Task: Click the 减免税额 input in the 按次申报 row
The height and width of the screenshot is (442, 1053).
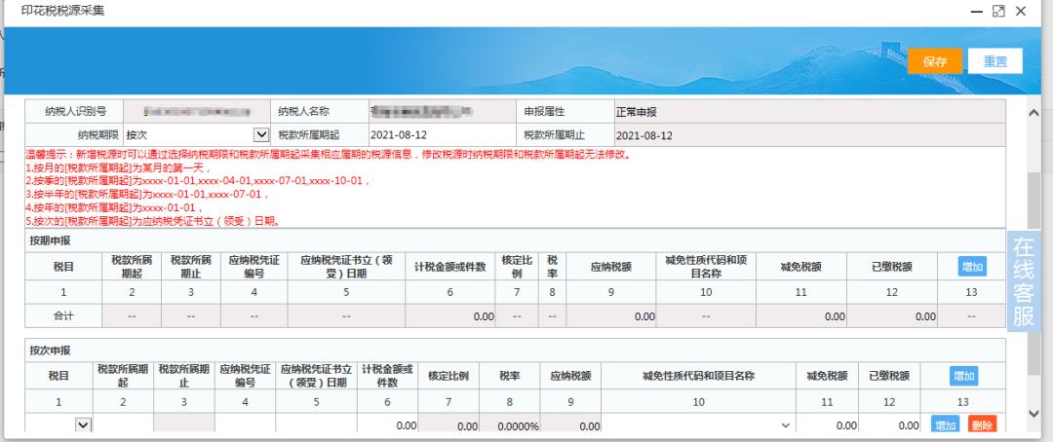Action: pyautogui.click(x=828, y=424)
